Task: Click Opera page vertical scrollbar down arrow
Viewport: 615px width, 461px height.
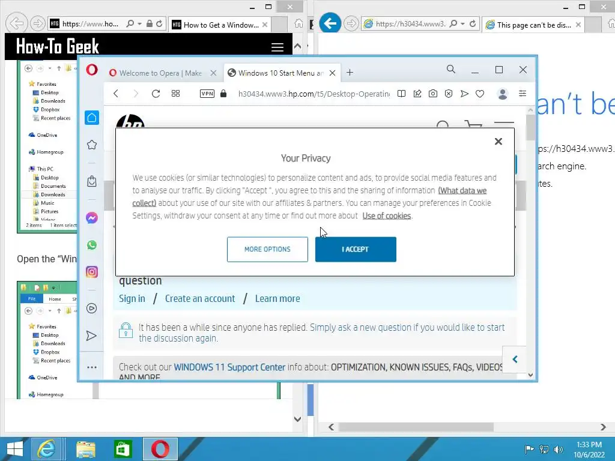Action: (530, 375)
